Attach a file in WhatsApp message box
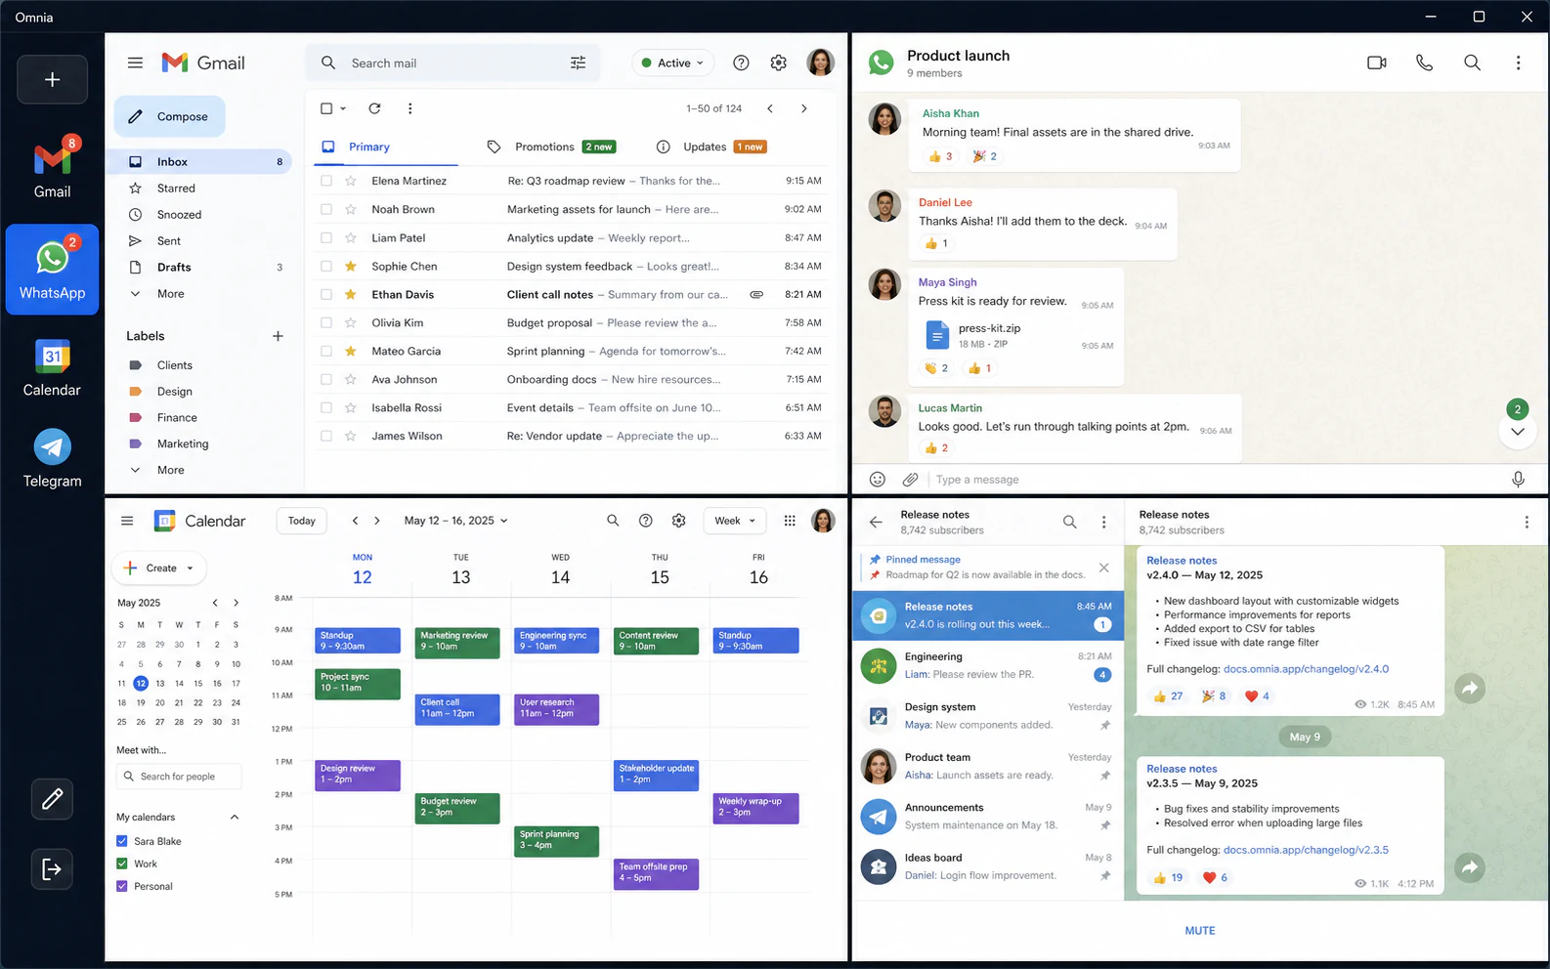The height and width of the screenshot is (969, 1550). coord(910,480)
